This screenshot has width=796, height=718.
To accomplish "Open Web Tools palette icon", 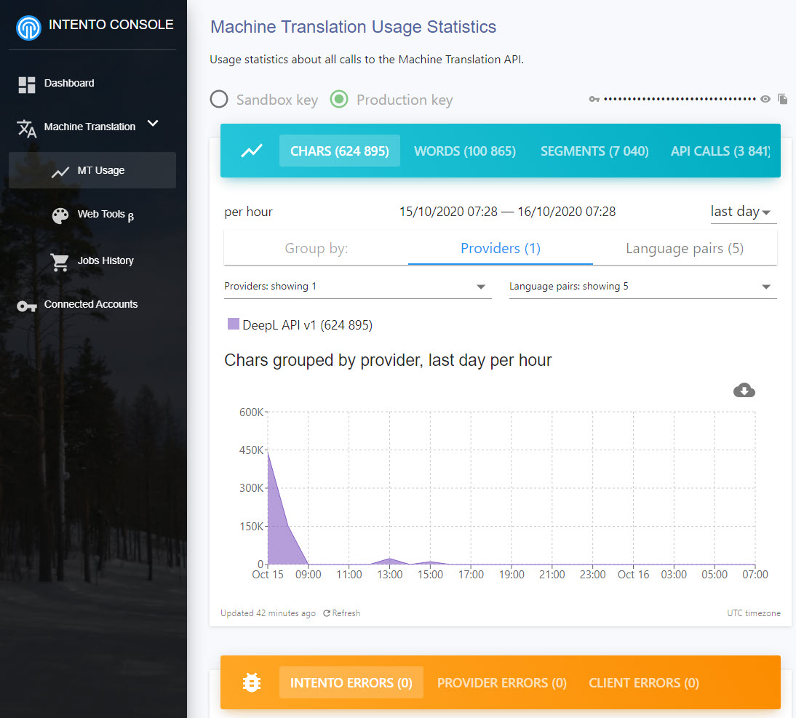I will [x=60, y=215].
